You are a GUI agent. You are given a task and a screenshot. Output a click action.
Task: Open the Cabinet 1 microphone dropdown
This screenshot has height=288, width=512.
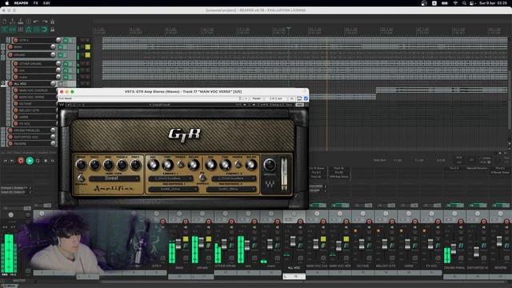click(x=173, y=189)
